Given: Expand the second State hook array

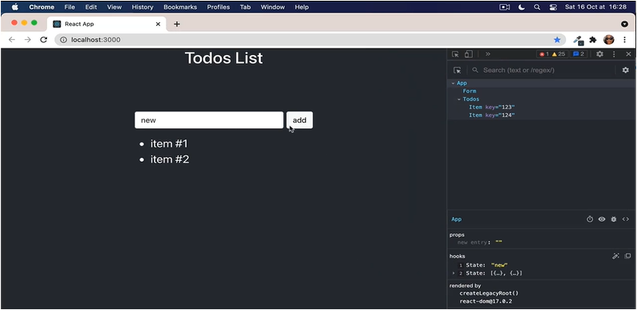Looking at the screenshot, I should (x=454, y=273).
